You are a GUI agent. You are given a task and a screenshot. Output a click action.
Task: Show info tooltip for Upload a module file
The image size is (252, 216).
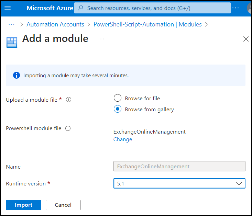[x=69, y=100]
